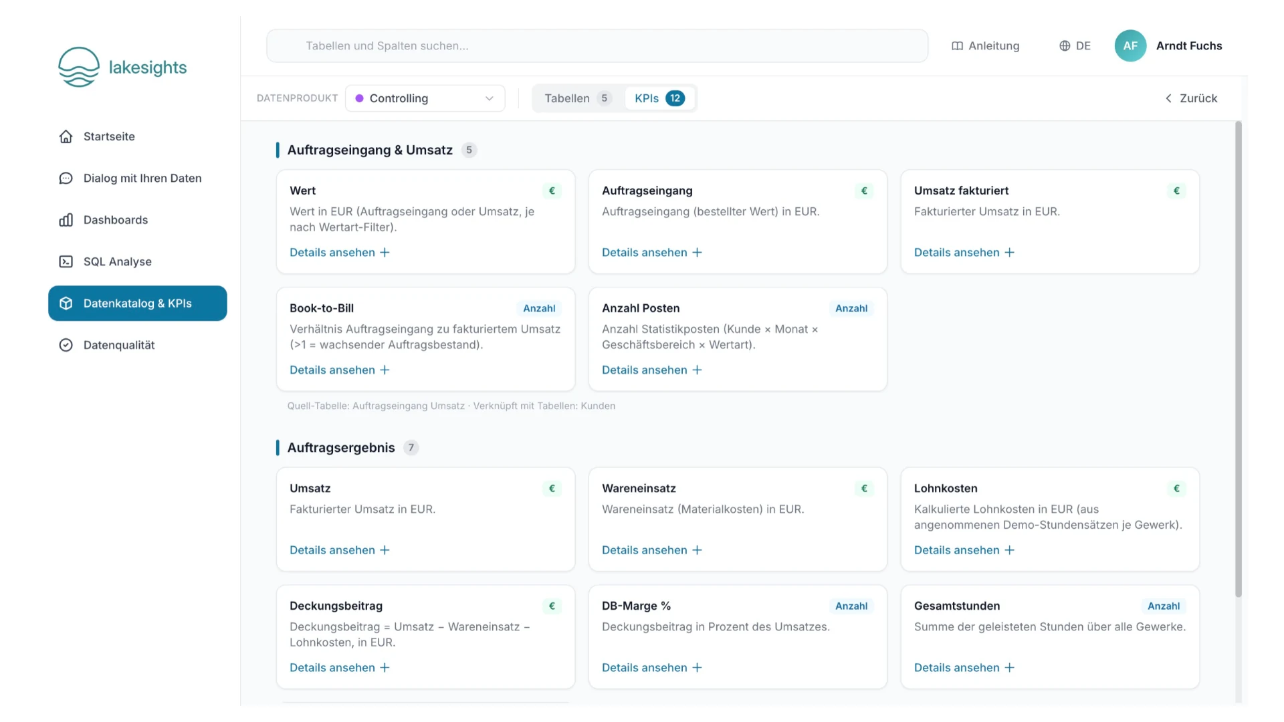The image size is (1284, 722).
Task: Click the terminal icon for SQL Analyse
Action: pyautogui.click(x=66, y=261)
